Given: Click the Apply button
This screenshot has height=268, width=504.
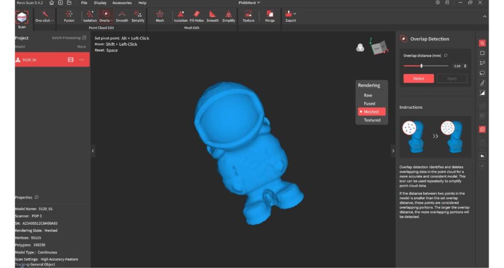Looking at the screenshot, I should click(452, 78).
